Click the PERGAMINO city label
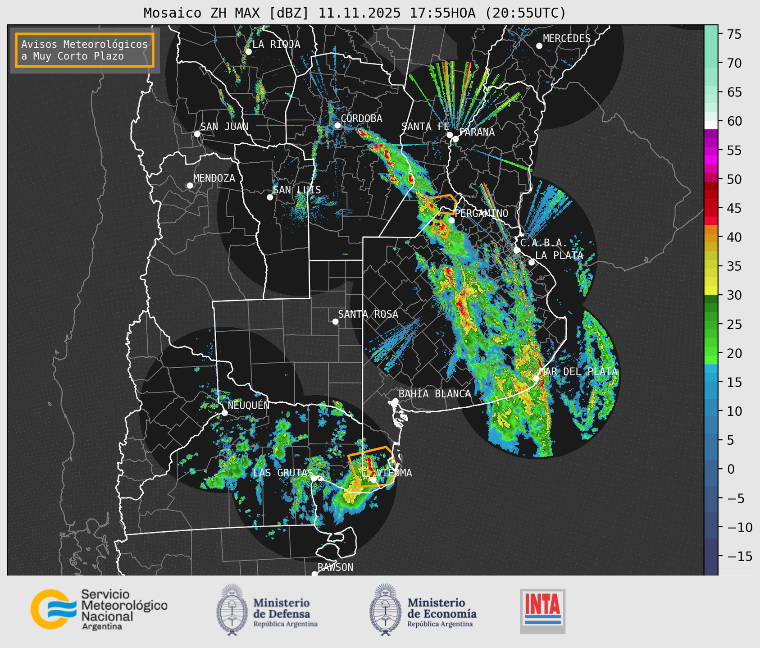This screenshot has width=760, height=648. click(x=482, y=213)
